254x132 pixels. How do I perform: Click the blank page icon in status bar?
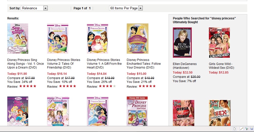[235, 129]
